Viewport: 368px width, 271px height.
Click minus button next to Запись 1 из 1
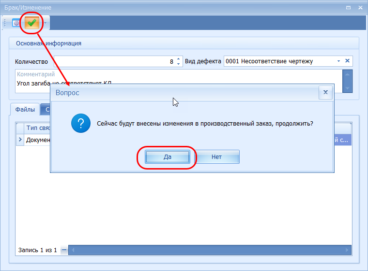click(x=64, y=250)
